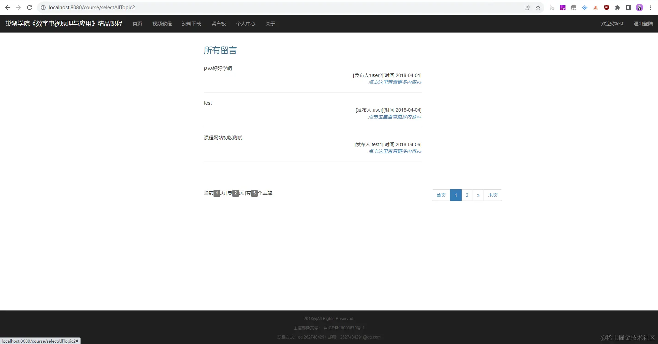Image resolution: width=658 pixels, height=344 pixels.
Task: Open the 留言板 menu item
Action: (x=219, y=24)
